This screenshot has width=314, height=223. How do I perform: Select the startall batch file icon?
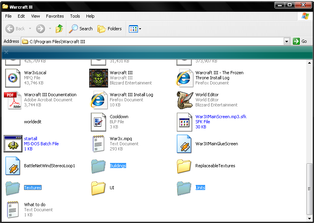pos(13,144)
